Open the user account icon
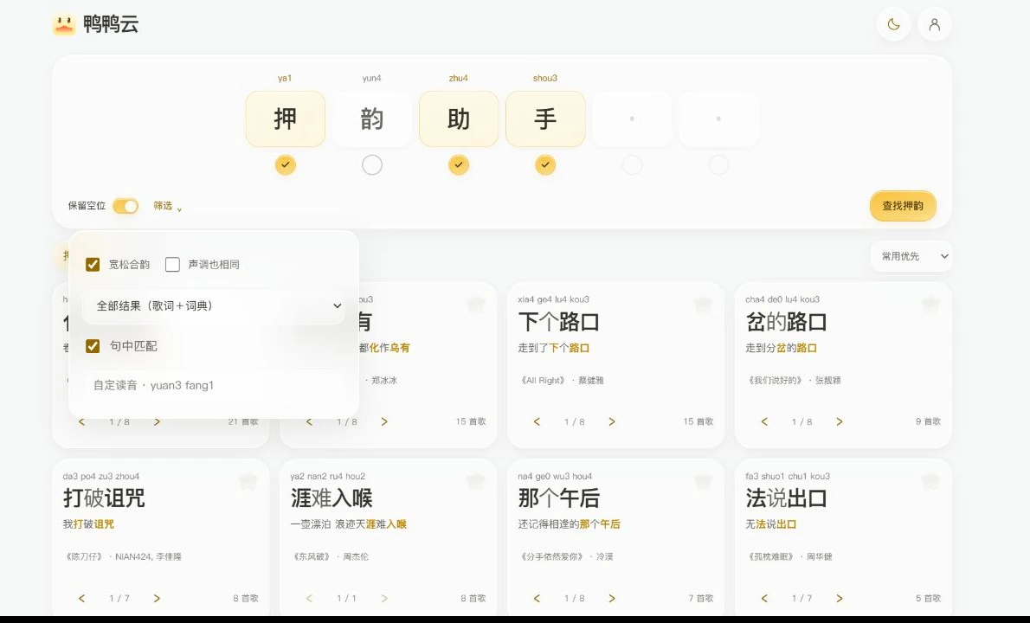This screenshot has height=623, width=1030. [934, 24]
